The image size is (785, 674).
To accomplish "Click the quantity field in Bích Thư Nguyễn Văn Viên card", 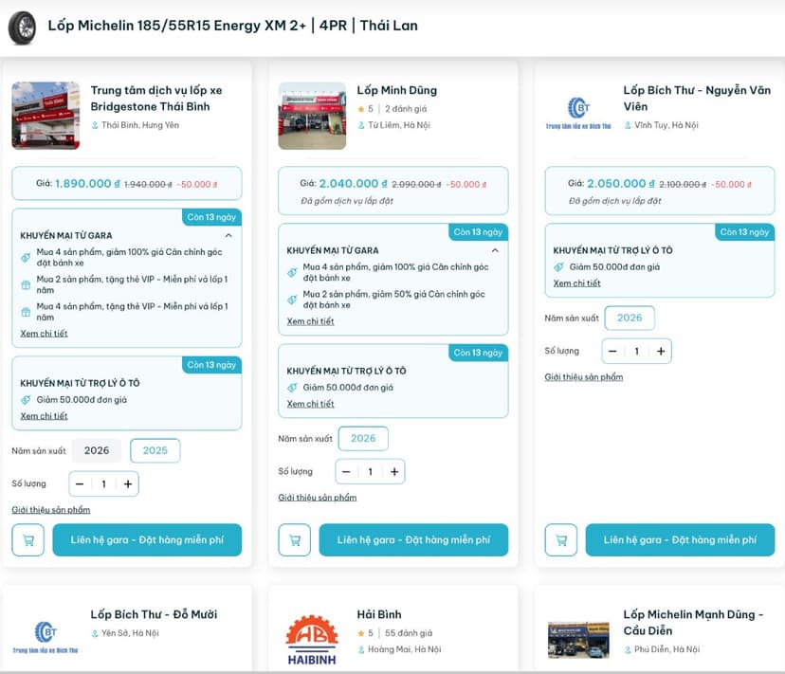I will pyautogui.click(x=636, y=351).
